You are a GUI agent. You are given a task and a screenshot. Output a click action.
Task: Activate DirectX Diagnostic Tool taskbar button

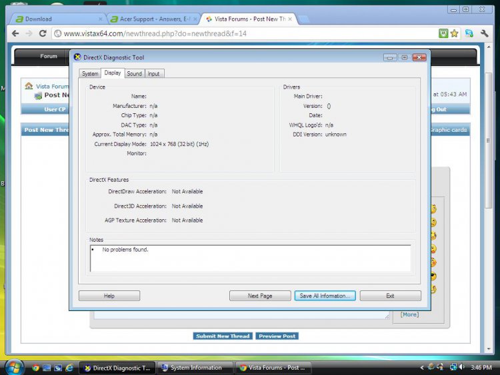117,368
